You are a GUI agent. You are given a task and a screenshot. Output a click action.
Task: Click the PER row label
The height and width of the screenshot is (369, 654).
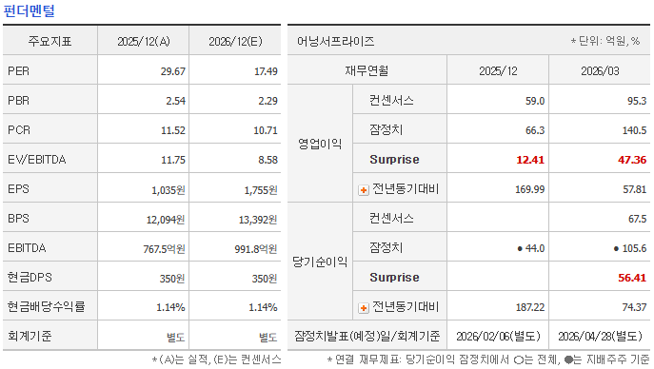click(19, 71)
